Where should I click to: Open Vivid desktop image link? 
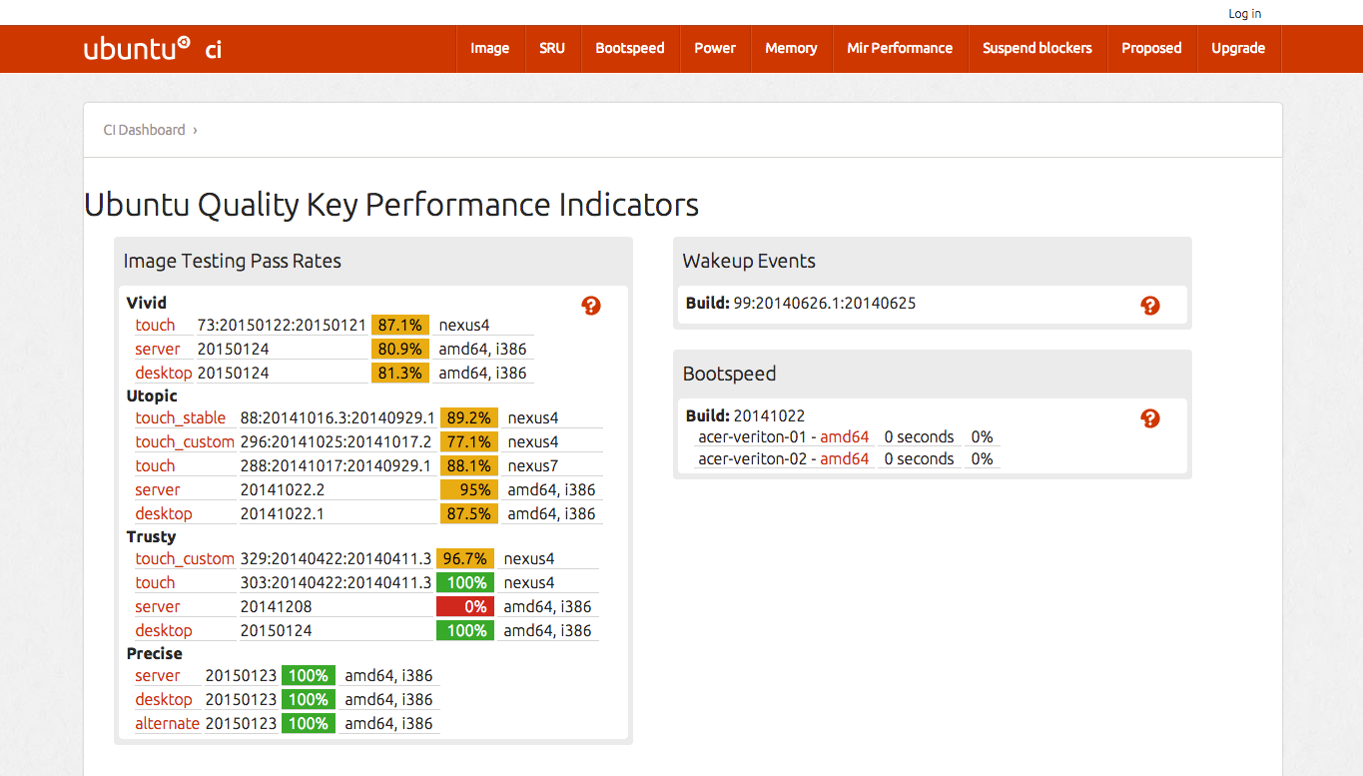[x=164, y=373]
